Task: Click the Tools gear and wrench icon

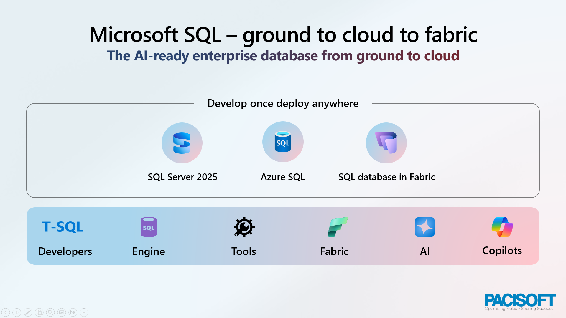Action: tap(244, 227)
